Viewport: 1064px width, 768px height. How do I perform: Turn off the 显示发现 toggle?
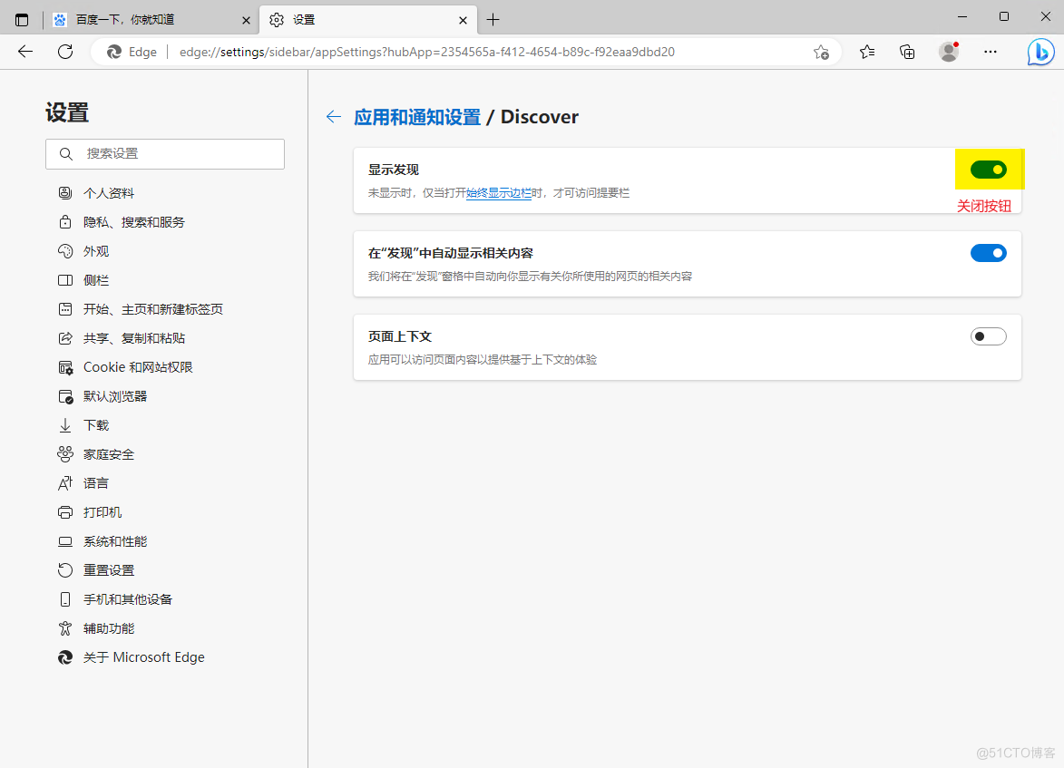(988, 170)
